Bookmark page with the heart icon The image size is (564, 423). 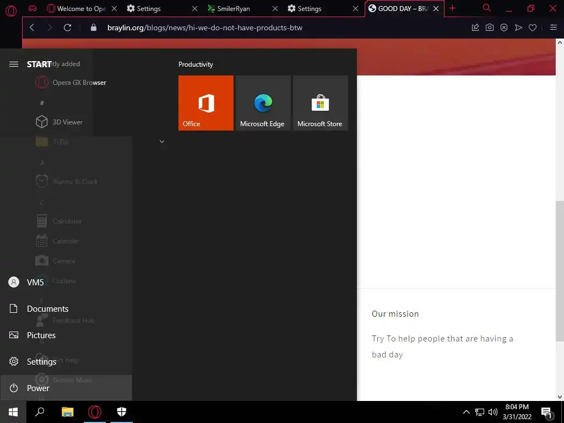click(533, 28)
